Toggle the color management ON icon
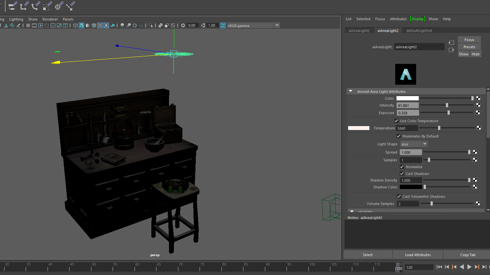This screenshot has height=275, width=490. coord(223,25)
